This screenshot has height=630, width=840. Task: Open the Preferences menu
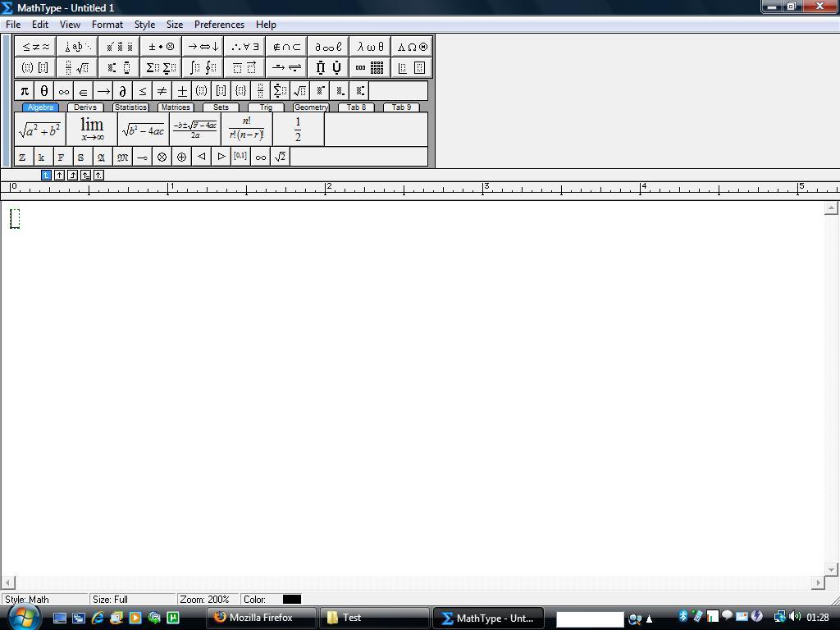point(219,25)
